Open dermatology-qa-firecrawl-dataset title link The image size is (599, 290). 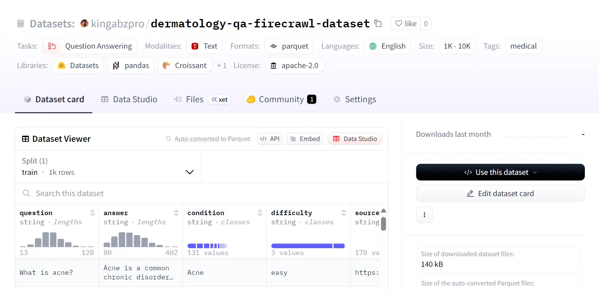pos(260,24)
